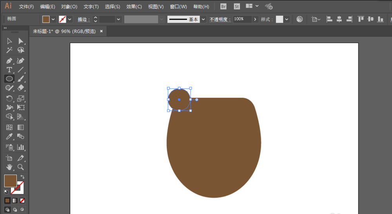Choose the Direct Selection tool
Image resolution: width=392 pixels, height=214 pixels.
point(21,41)
